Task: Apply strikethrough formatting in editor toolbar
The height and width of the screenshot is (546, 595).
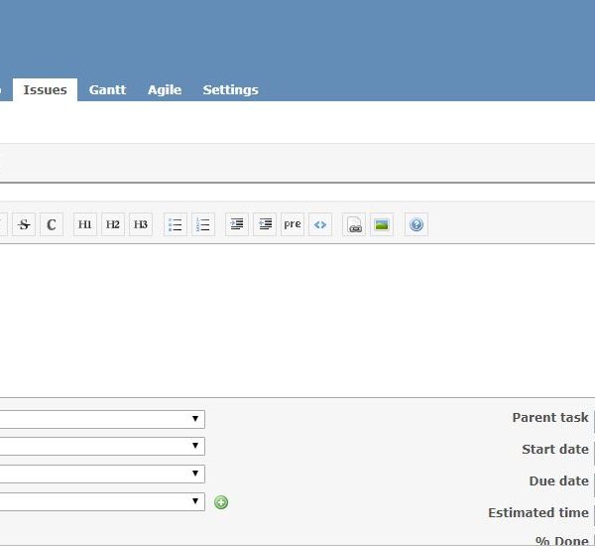Action: 24,225
